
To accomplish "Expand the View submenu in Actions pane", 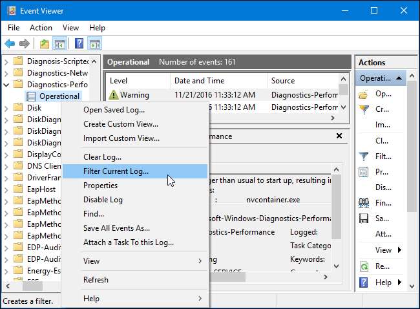I will (x=400, y=250).
